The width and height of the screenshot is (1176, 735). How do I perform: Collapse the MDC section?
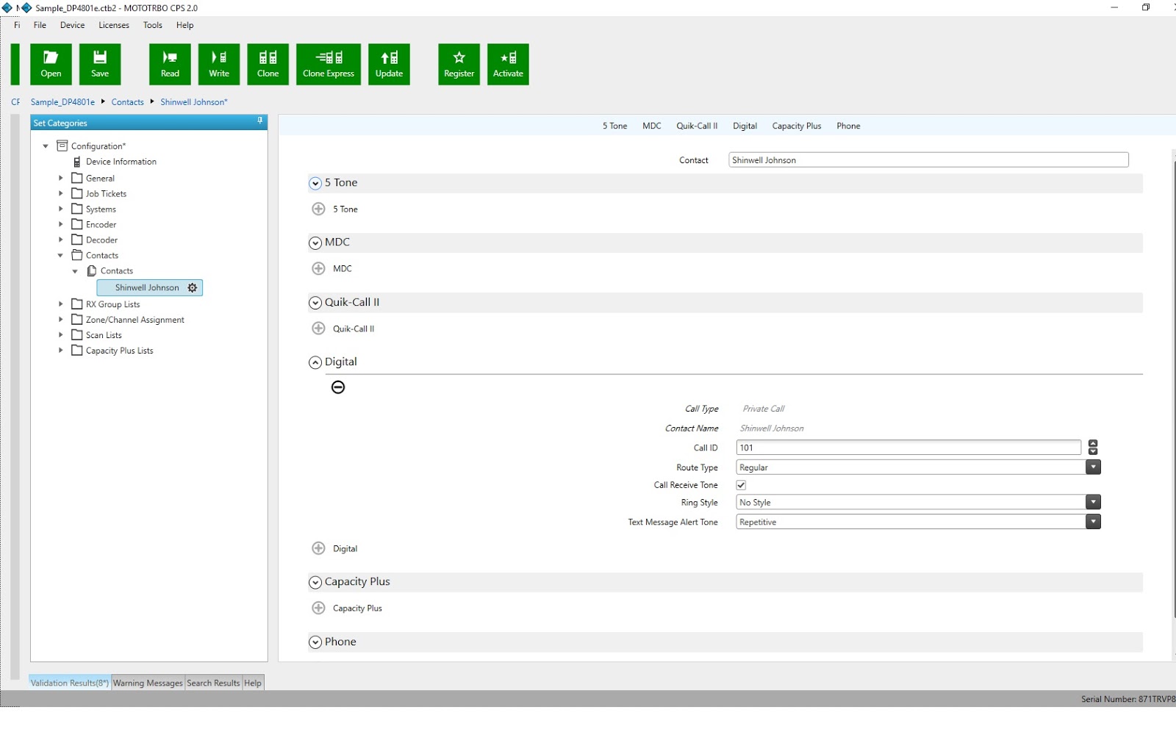click(x=315, y=243)
